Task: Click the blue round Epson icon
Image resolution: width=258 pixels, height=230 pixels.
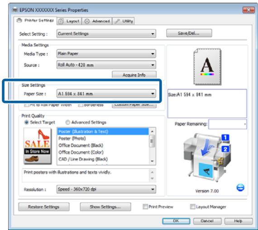Action: pos(240,188)
